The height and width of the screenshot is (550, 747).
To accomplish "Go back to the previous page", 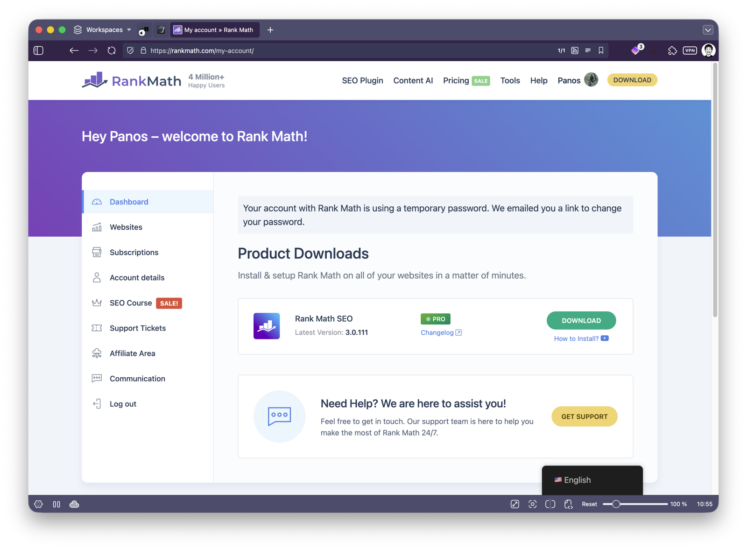I will click(74, 50).
